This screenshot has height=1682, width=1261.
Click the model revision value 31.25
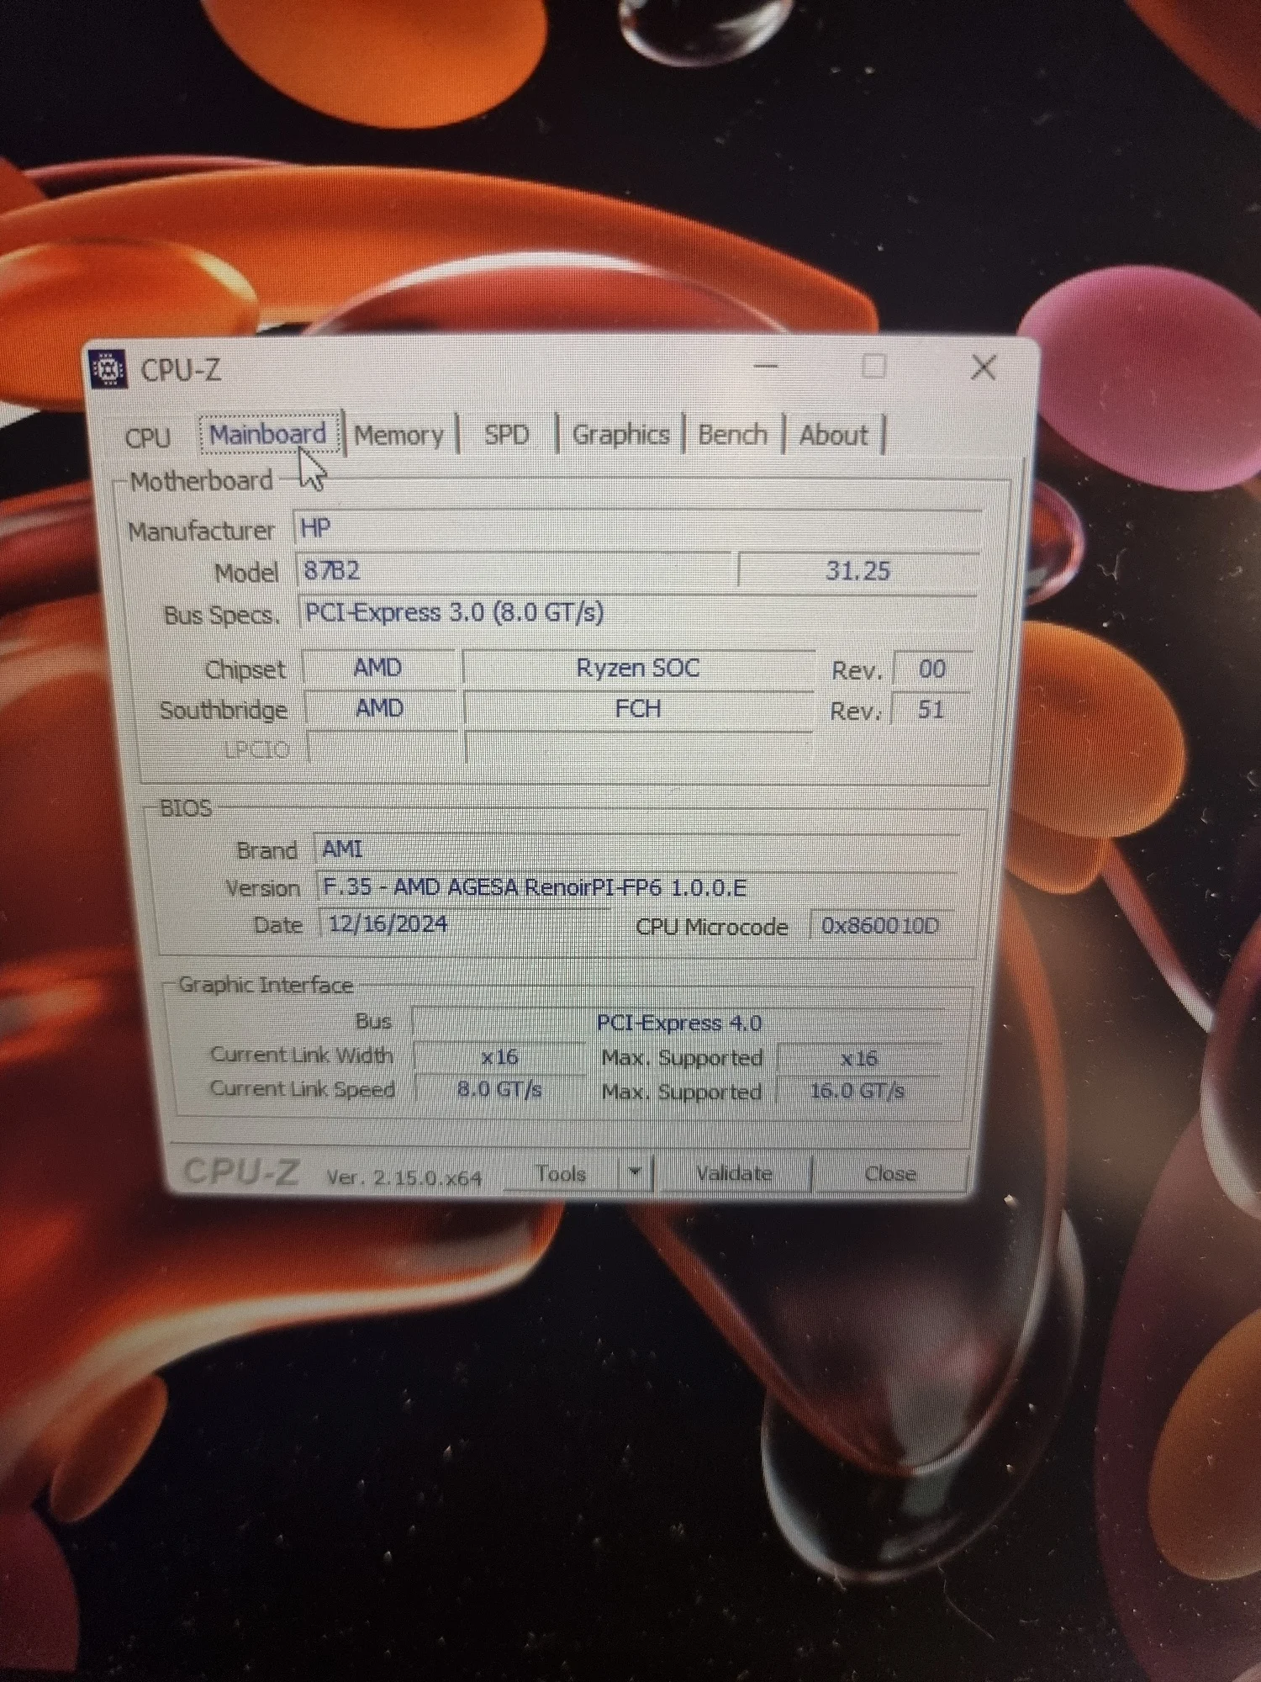(857, 571)
